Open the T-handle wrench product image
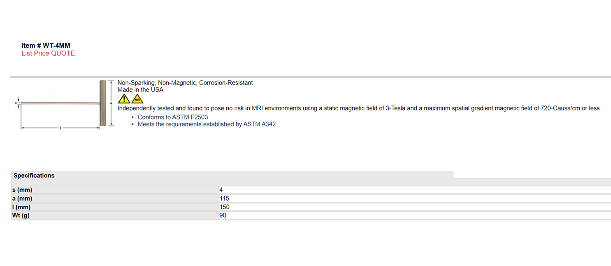This screenshot has height=266, width=611. (x=63, y=105)
